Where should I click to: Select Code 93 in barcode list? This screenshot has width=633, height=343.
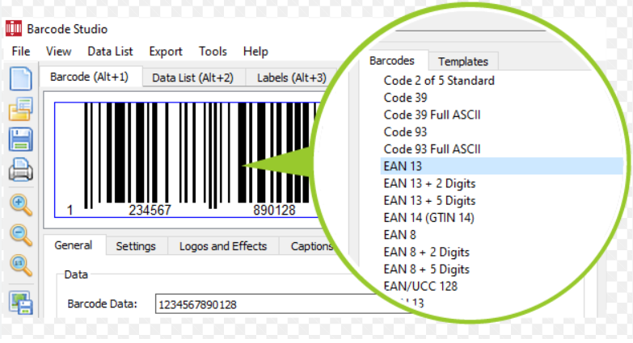405,132
